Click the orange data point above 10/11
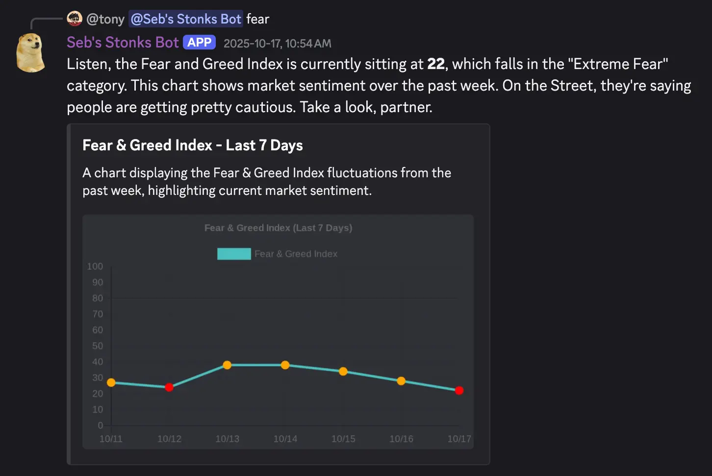The height and width of the screenshot is (476, 712). pos(111,382)
